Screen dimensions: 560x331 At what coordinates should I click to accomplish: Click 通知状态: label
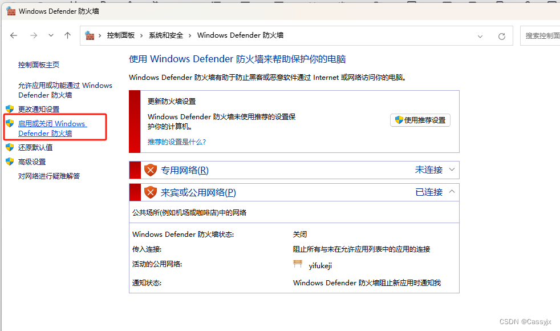tap(147, 282)
